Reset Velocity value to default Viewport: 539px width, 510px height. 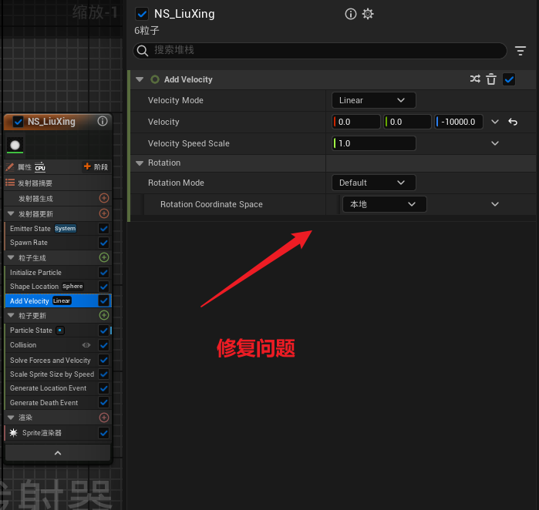[x=513, y=122]
